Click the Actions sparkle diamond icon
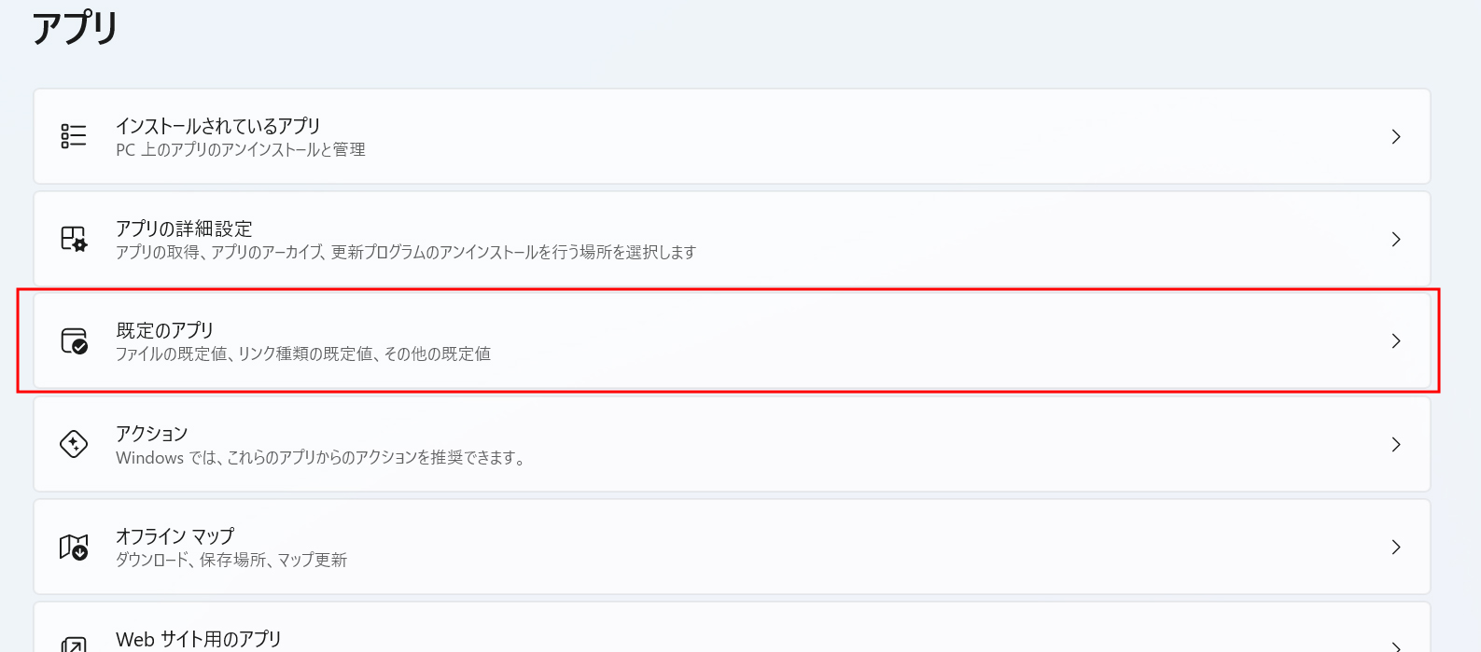Image resolution: width=1481 pixels, height=652 pixels. click(74, 444)
